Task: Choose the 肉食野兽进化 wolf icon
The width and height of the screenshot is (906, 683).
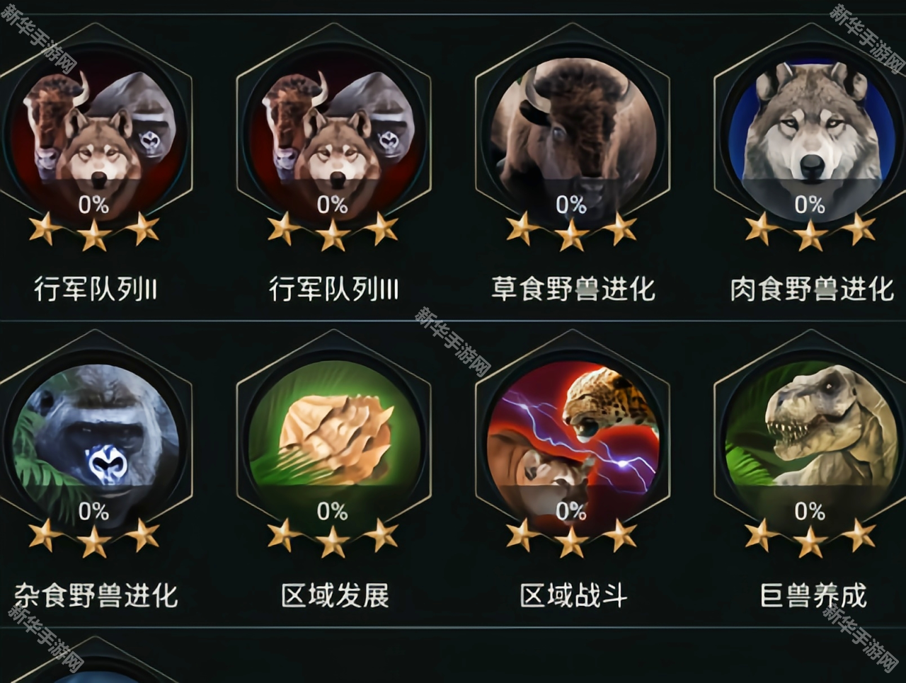Action: point(810,134)
